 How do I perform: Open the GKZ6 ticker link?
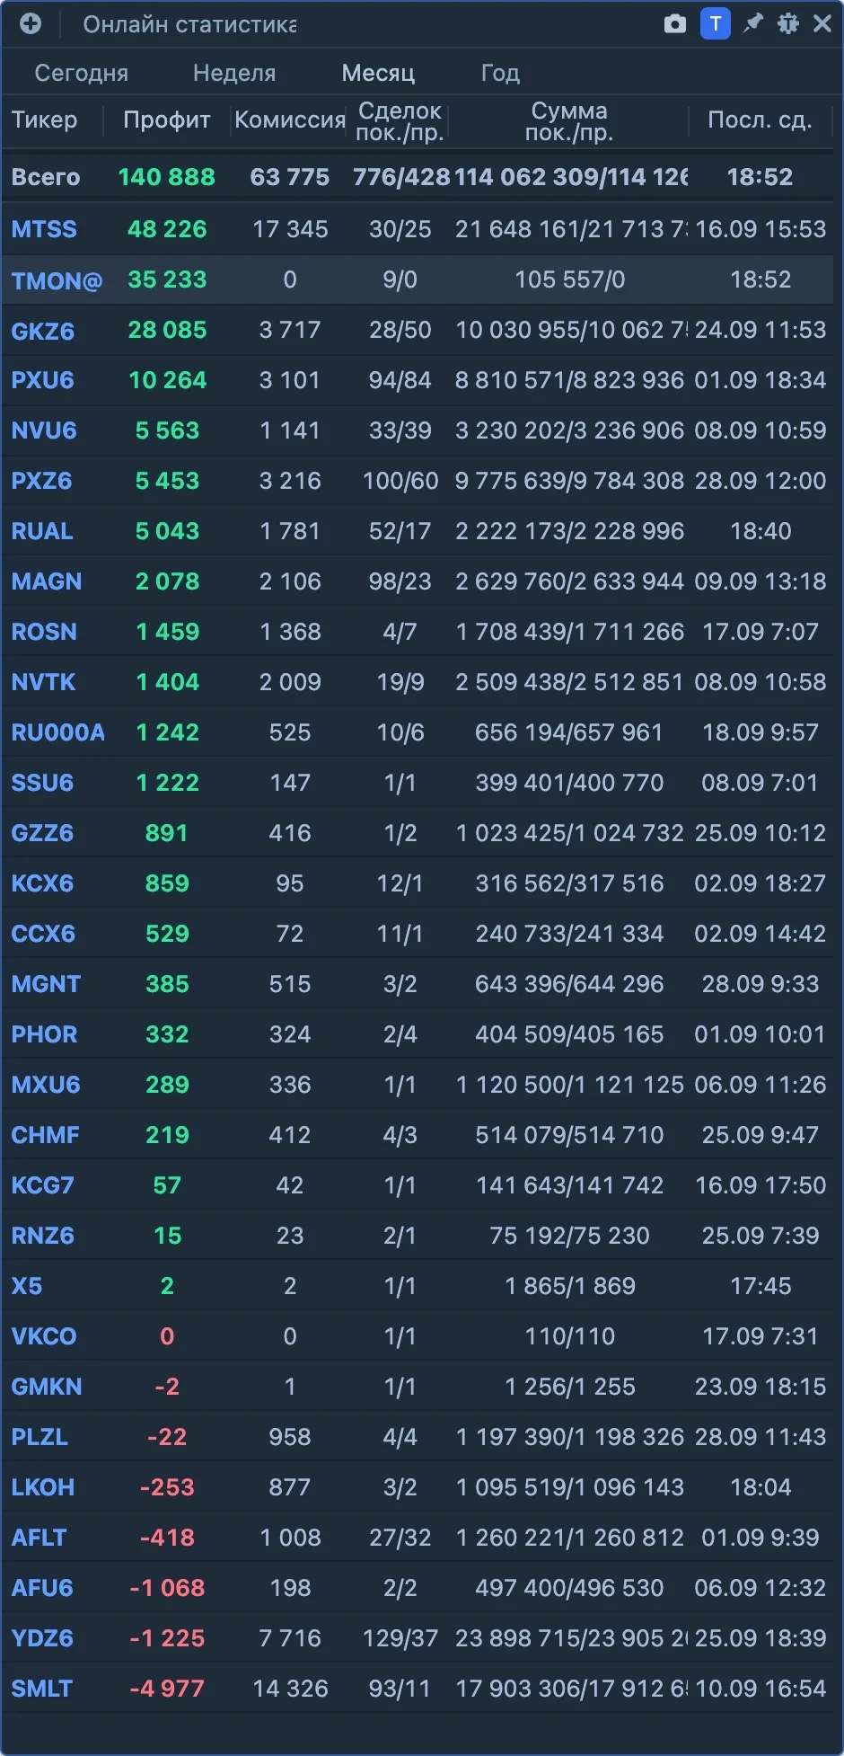pos(42,331)
